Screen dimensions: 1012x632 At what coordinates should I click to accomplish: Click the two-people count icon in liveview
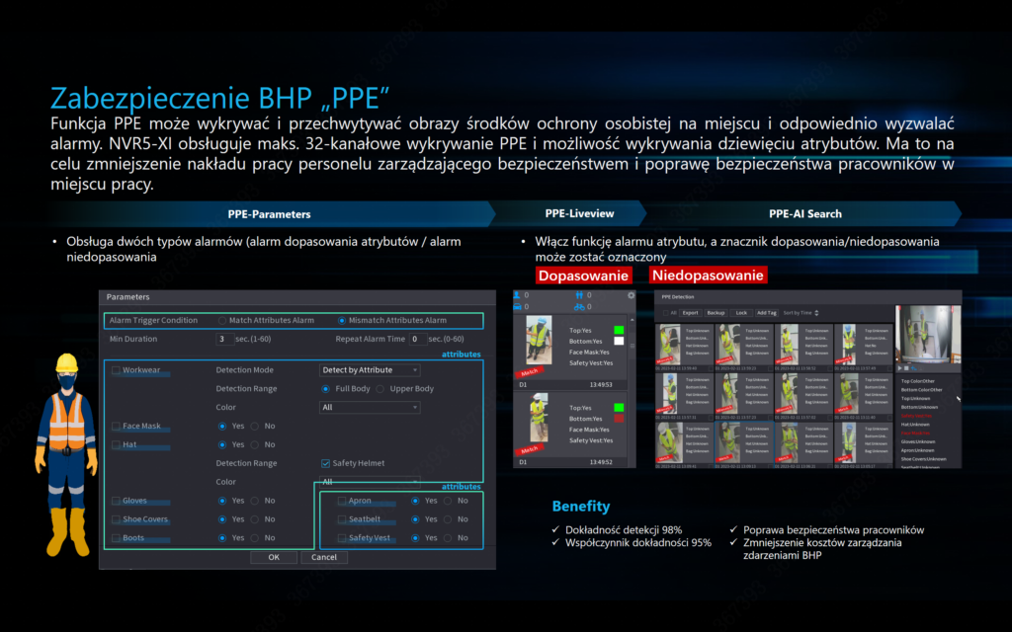point(578,295)
